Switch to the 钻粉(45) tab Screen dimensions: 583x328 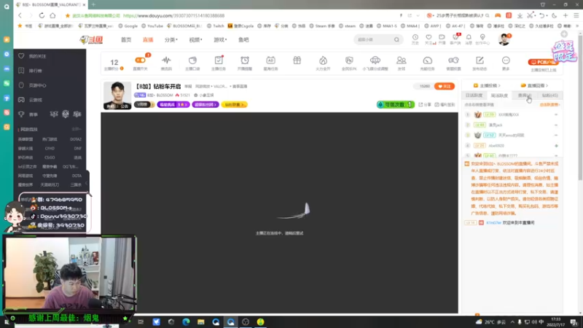click(x=550, y=95)
